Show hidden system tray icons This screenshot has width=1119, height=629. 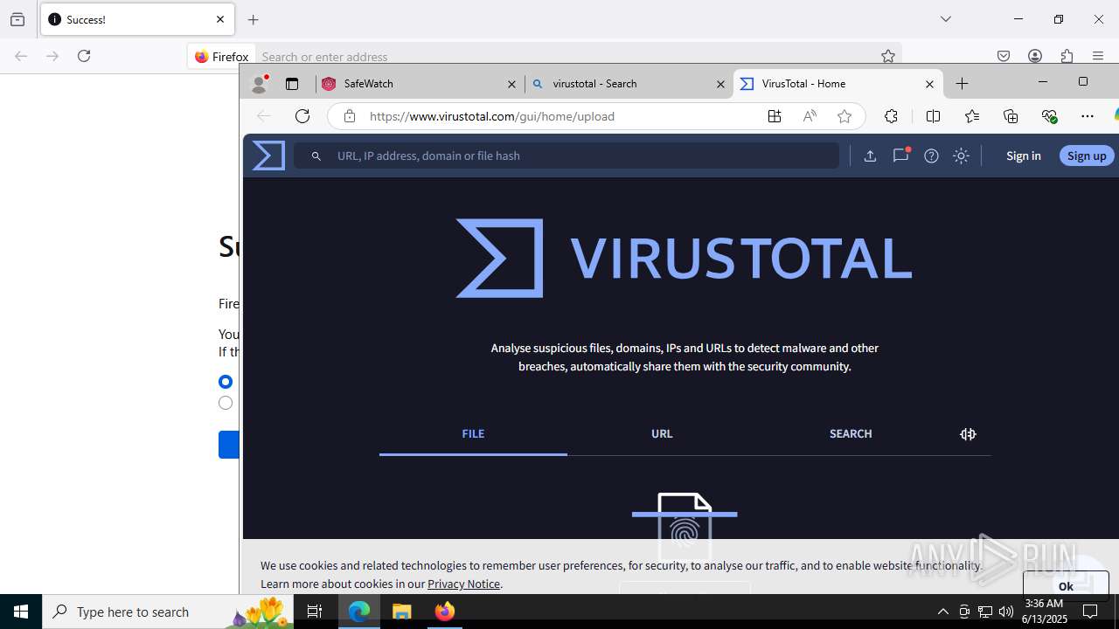pyautogui.click(x=942, y=612)
